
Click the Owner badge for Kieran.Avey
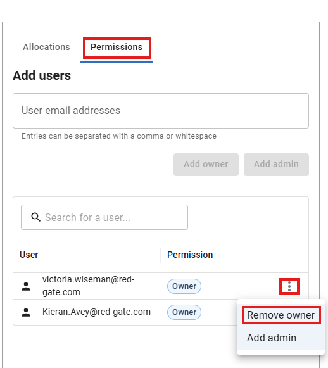point(184,312)
